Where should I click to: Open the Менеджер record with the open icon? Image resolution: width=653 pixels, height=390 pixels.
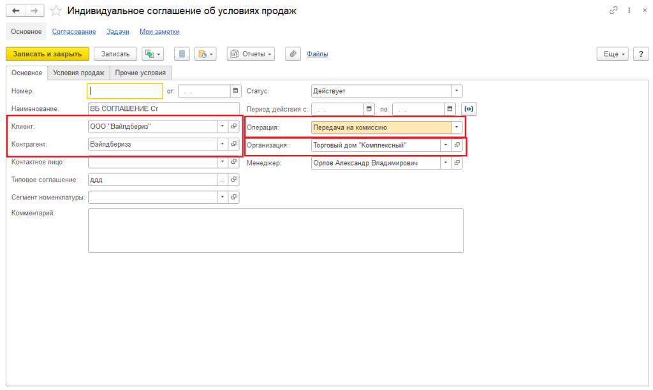point(457,162)
